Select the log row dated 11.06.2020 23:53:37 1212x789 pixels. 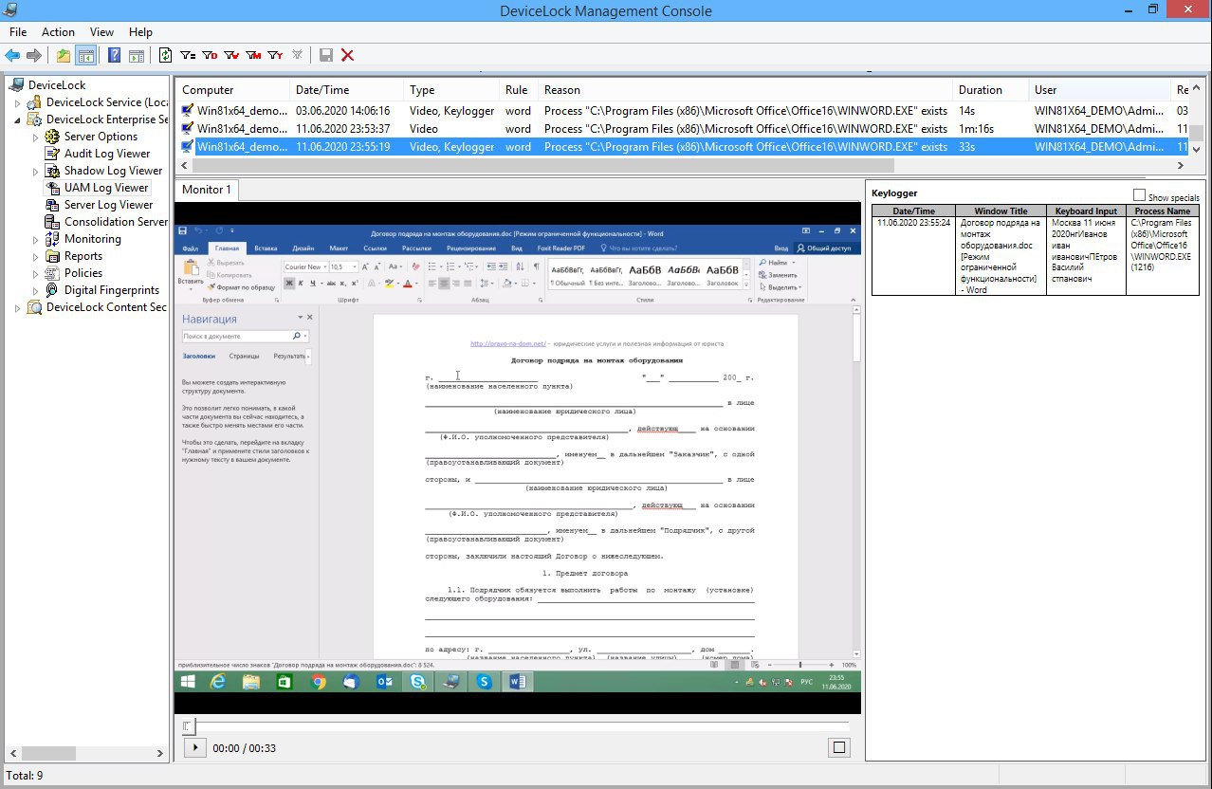pos(683,128)
